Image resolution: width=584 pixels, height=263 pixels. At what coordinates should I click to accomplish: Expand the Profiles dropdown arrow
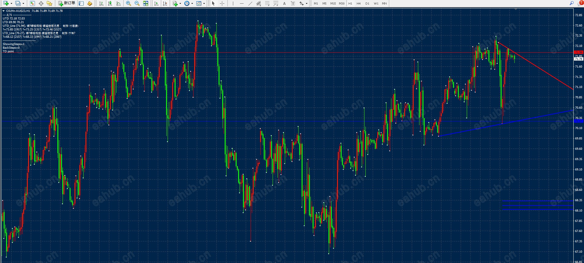24,4
